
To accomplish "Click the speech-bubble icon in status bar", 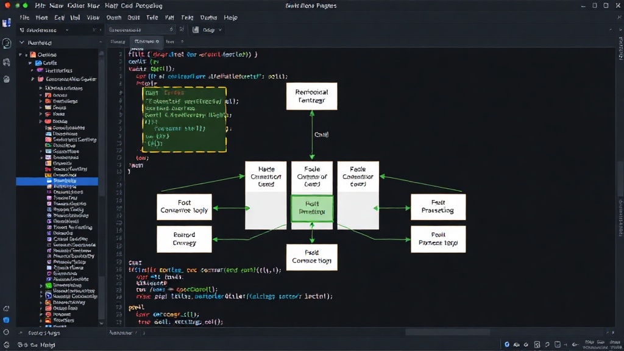I will pos(547,345).
